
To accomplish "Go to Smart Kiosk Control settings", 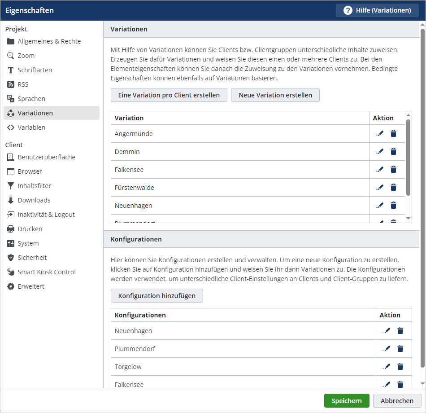I will click(x=46, y=272).
